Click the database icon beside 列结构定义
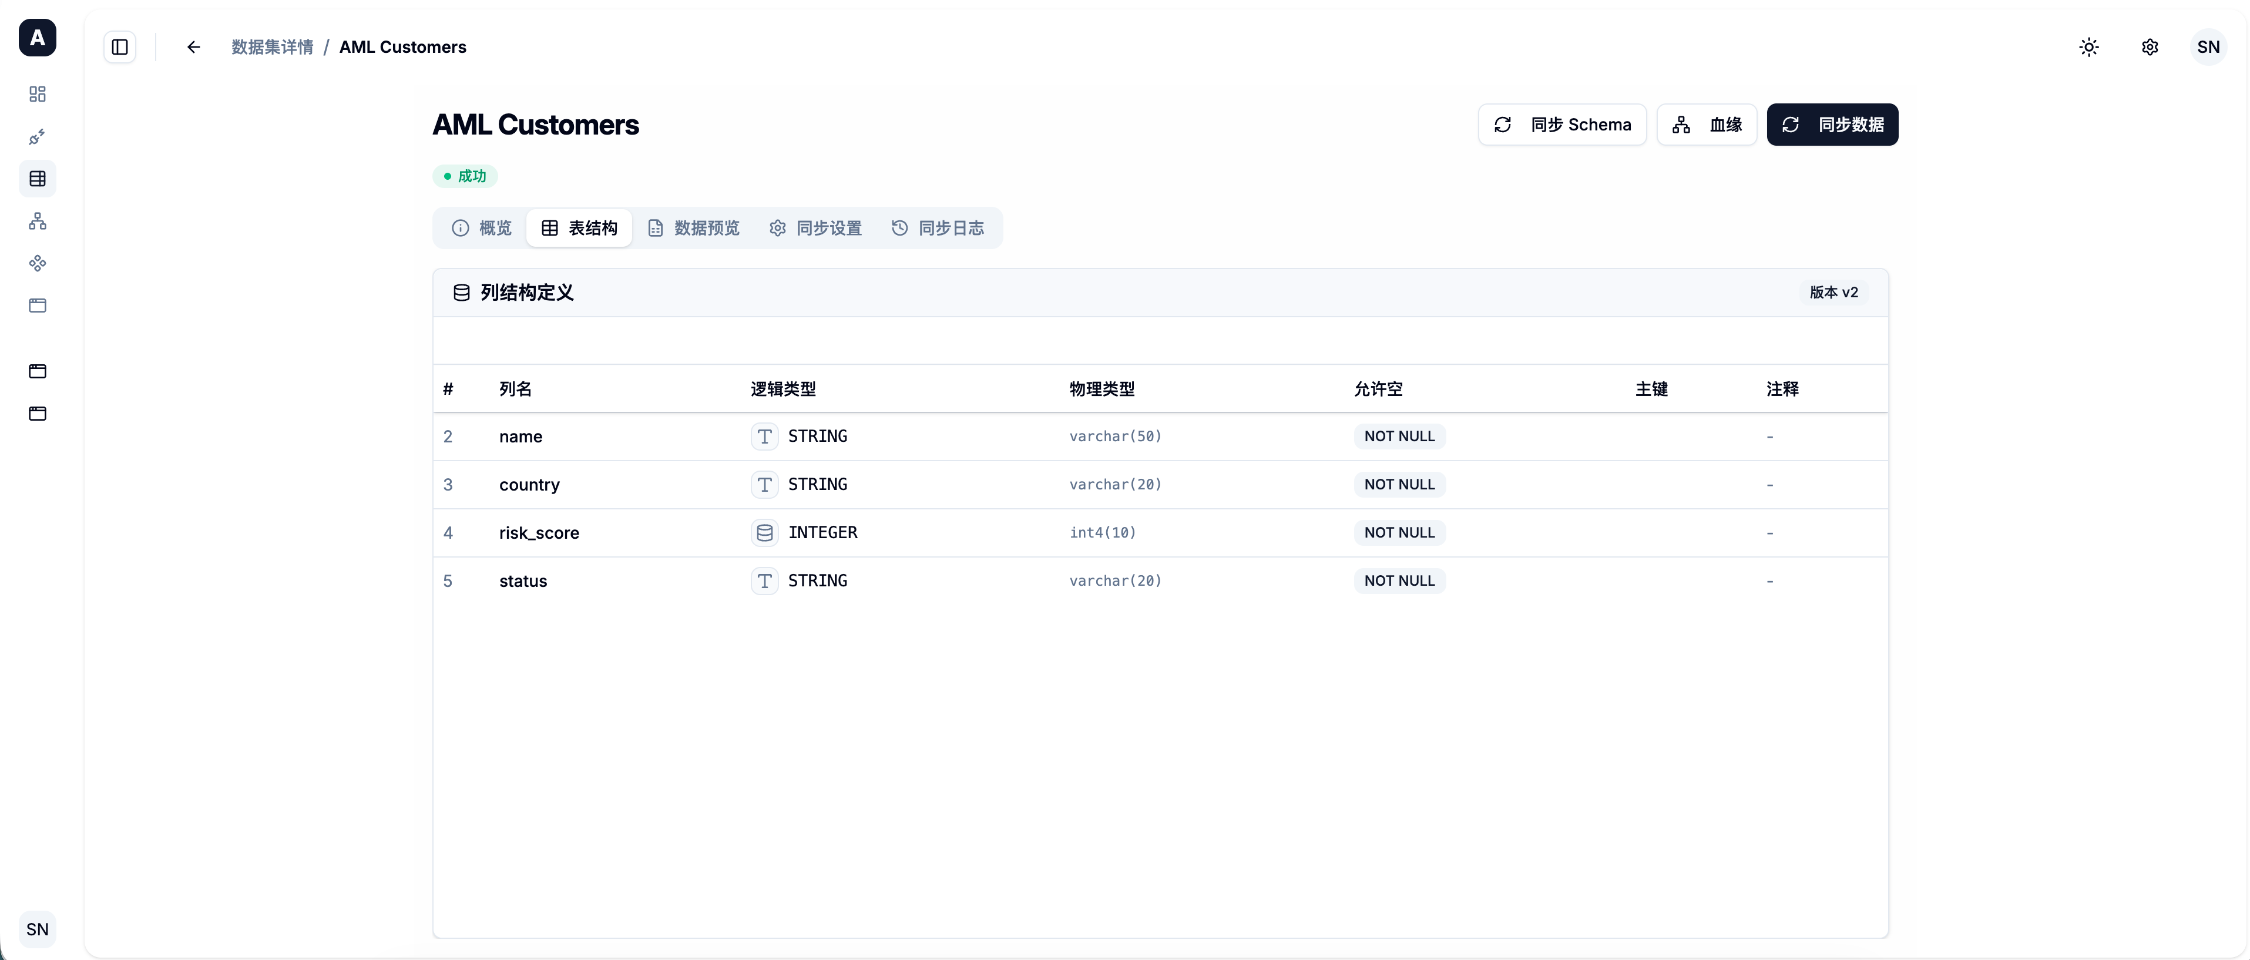2250x960 pixels. tap(461, 293)
